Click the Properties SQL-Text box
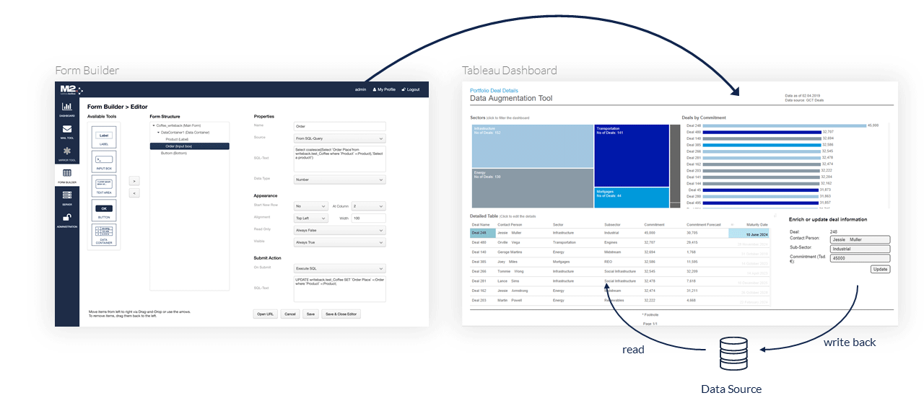The width and height of the screenshot is (924, 398). [340, 159]
